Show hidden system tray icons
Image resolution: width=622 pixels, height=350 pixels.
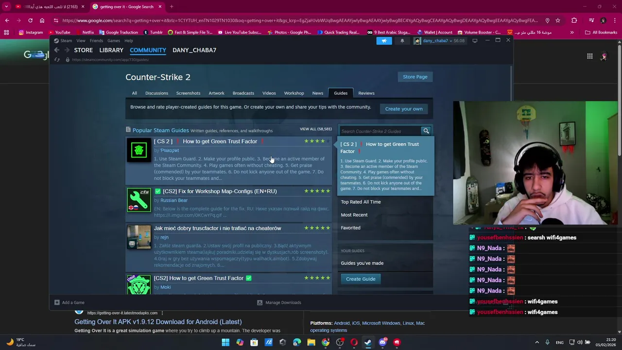tap(537, 342)
